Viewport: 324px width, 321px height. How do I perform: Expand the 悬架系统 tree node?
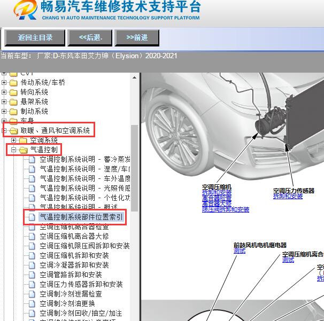pos(4,101)
